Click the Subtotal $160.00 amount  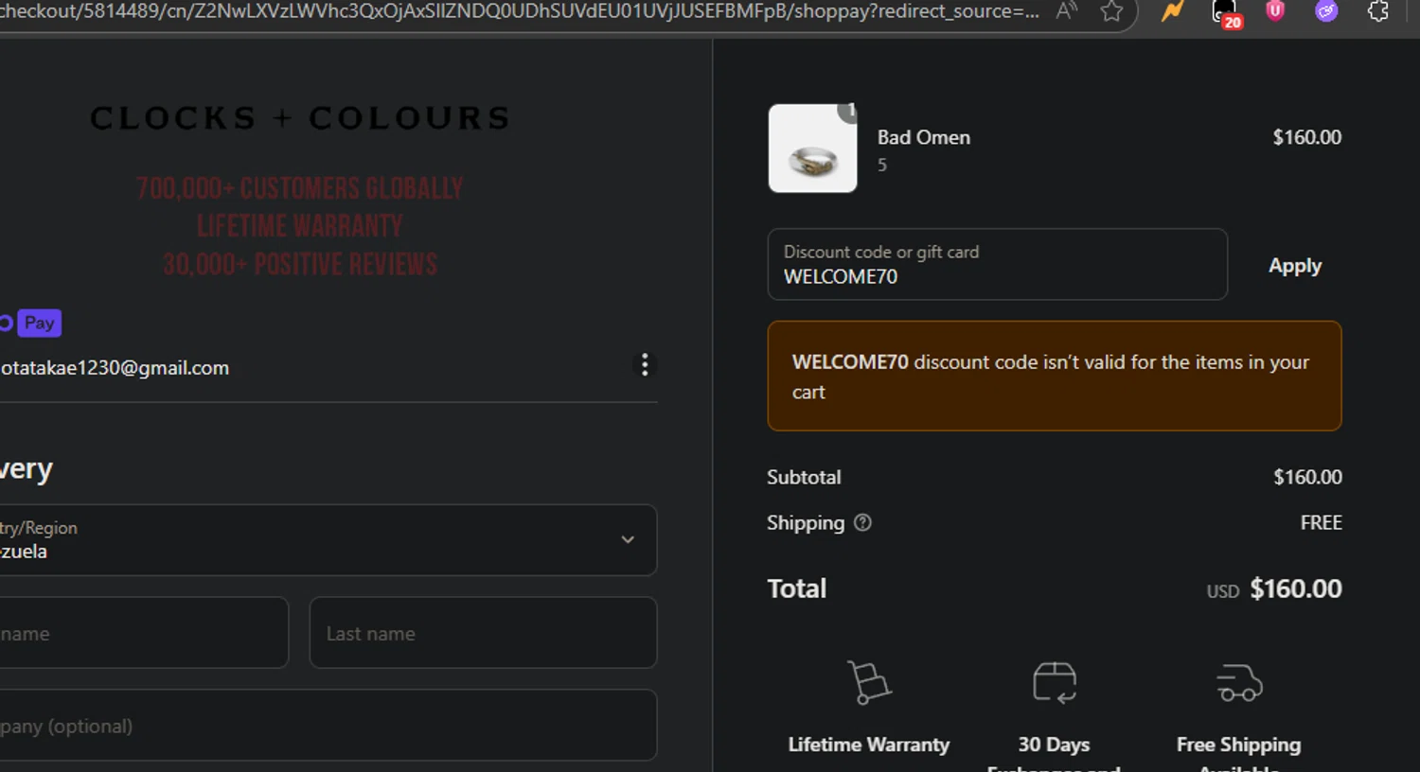point(1307,477)
